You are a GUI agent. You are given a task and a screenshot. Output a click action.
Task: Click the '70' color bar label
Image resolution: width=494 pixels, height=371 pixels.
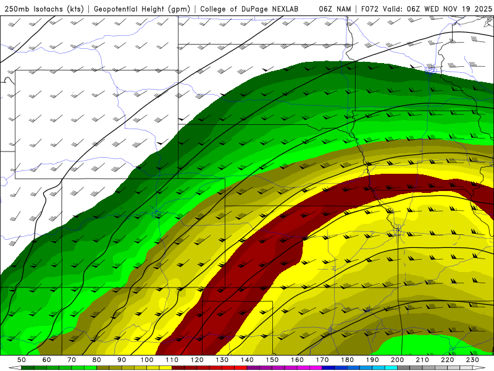[x=72, y=360]
